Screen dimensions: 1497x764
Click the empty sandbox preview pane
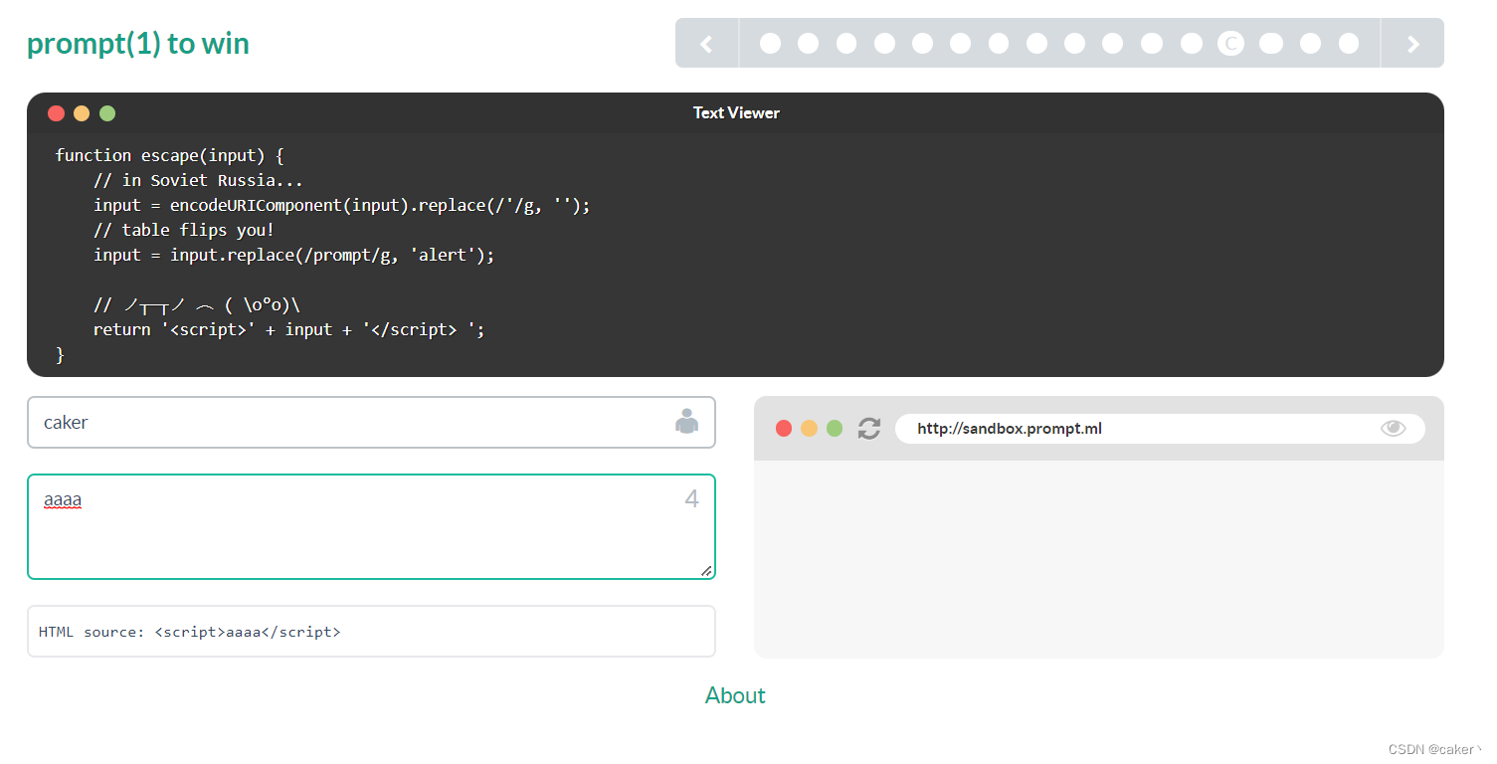tap(1099, 558)
